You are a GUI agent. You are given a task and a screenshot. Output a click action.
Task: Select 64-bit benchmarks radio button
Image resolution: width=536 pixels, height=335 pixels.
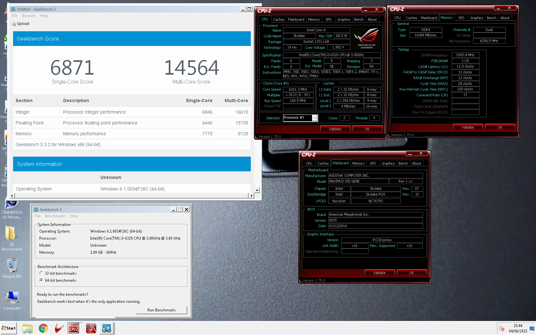pyautogui.click(x=41, y=280)
